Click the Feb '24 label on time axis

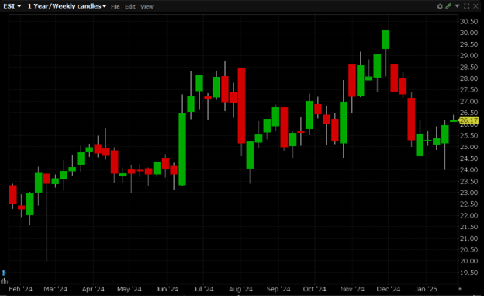[20, 289]
